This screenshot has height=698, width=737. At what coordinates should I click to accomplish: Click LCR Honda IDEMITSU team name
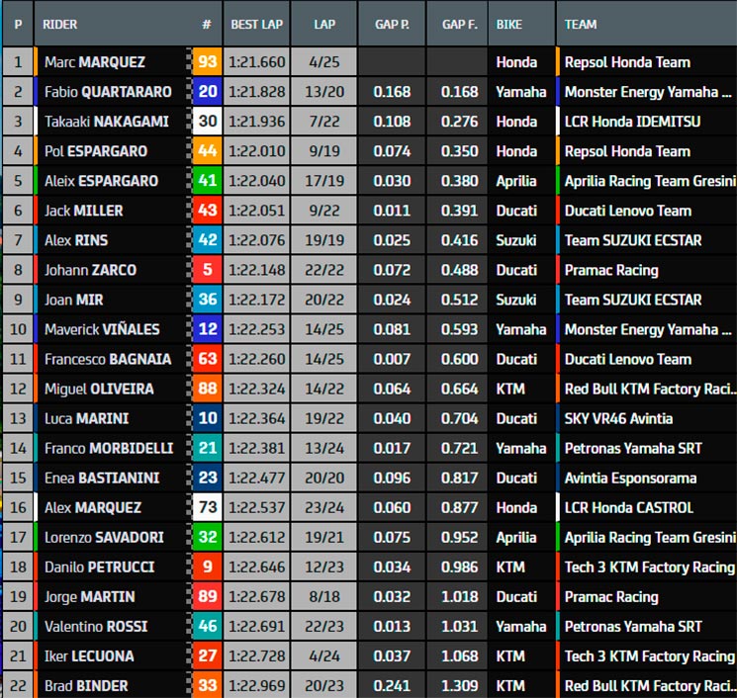pos(632,122)
